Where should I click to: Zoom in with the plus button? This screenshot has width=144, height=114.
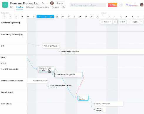141,22
